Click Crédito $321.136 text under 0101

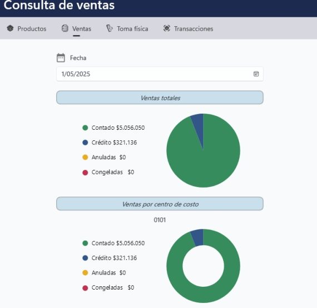pyautogui.click(x=114, y=258)
